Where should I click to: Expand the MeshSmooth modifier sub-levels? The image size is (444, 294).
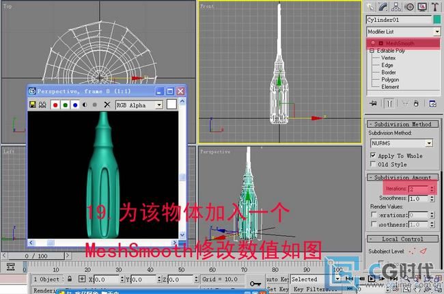381,43
